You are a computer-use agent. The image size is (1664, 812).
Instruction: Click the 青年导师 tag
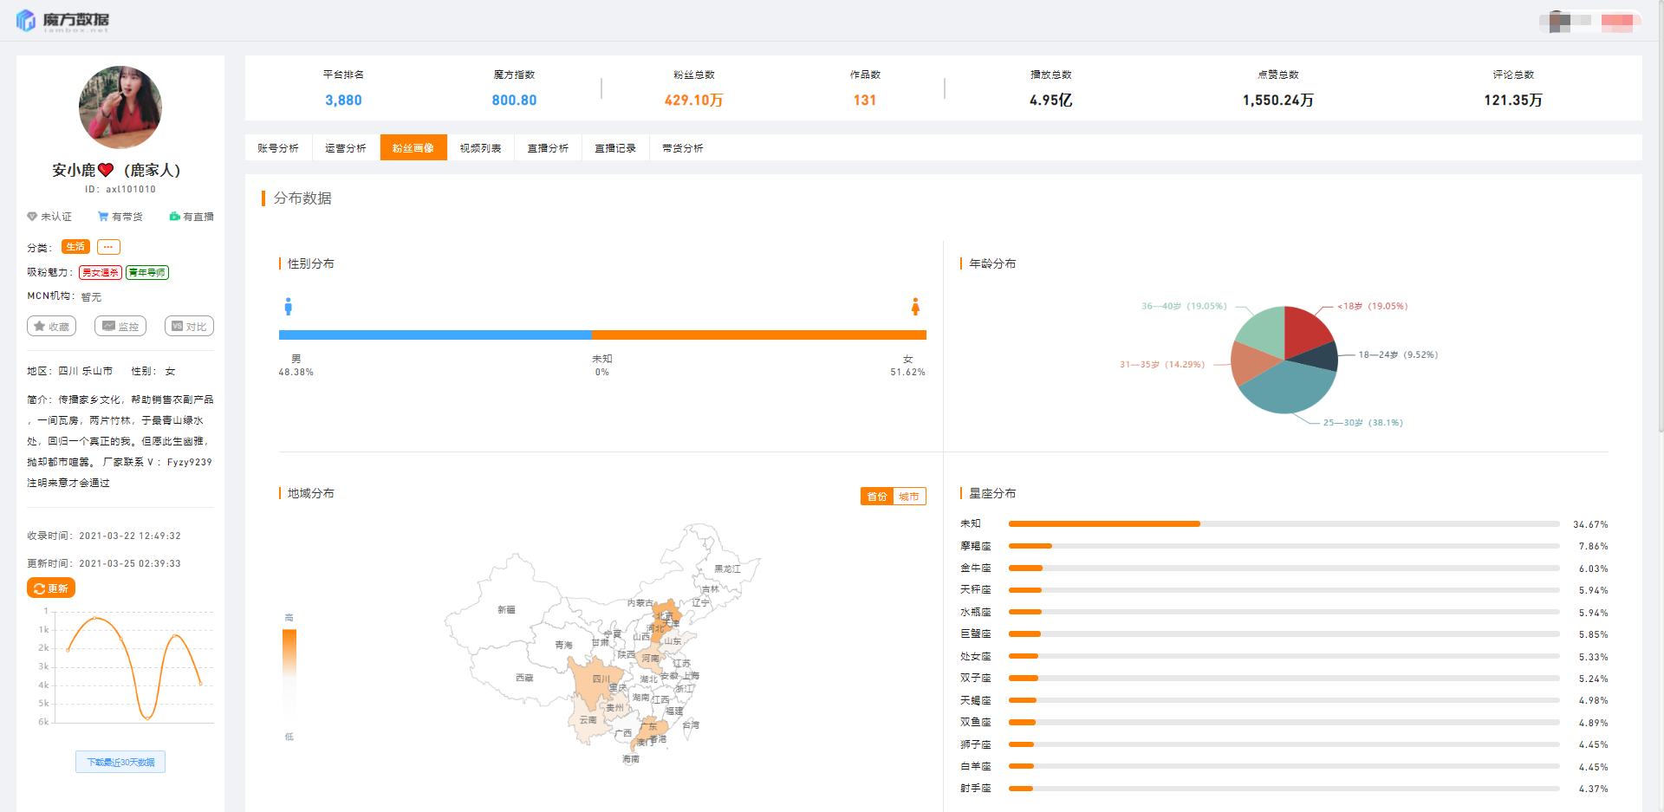tap(147, 273)
